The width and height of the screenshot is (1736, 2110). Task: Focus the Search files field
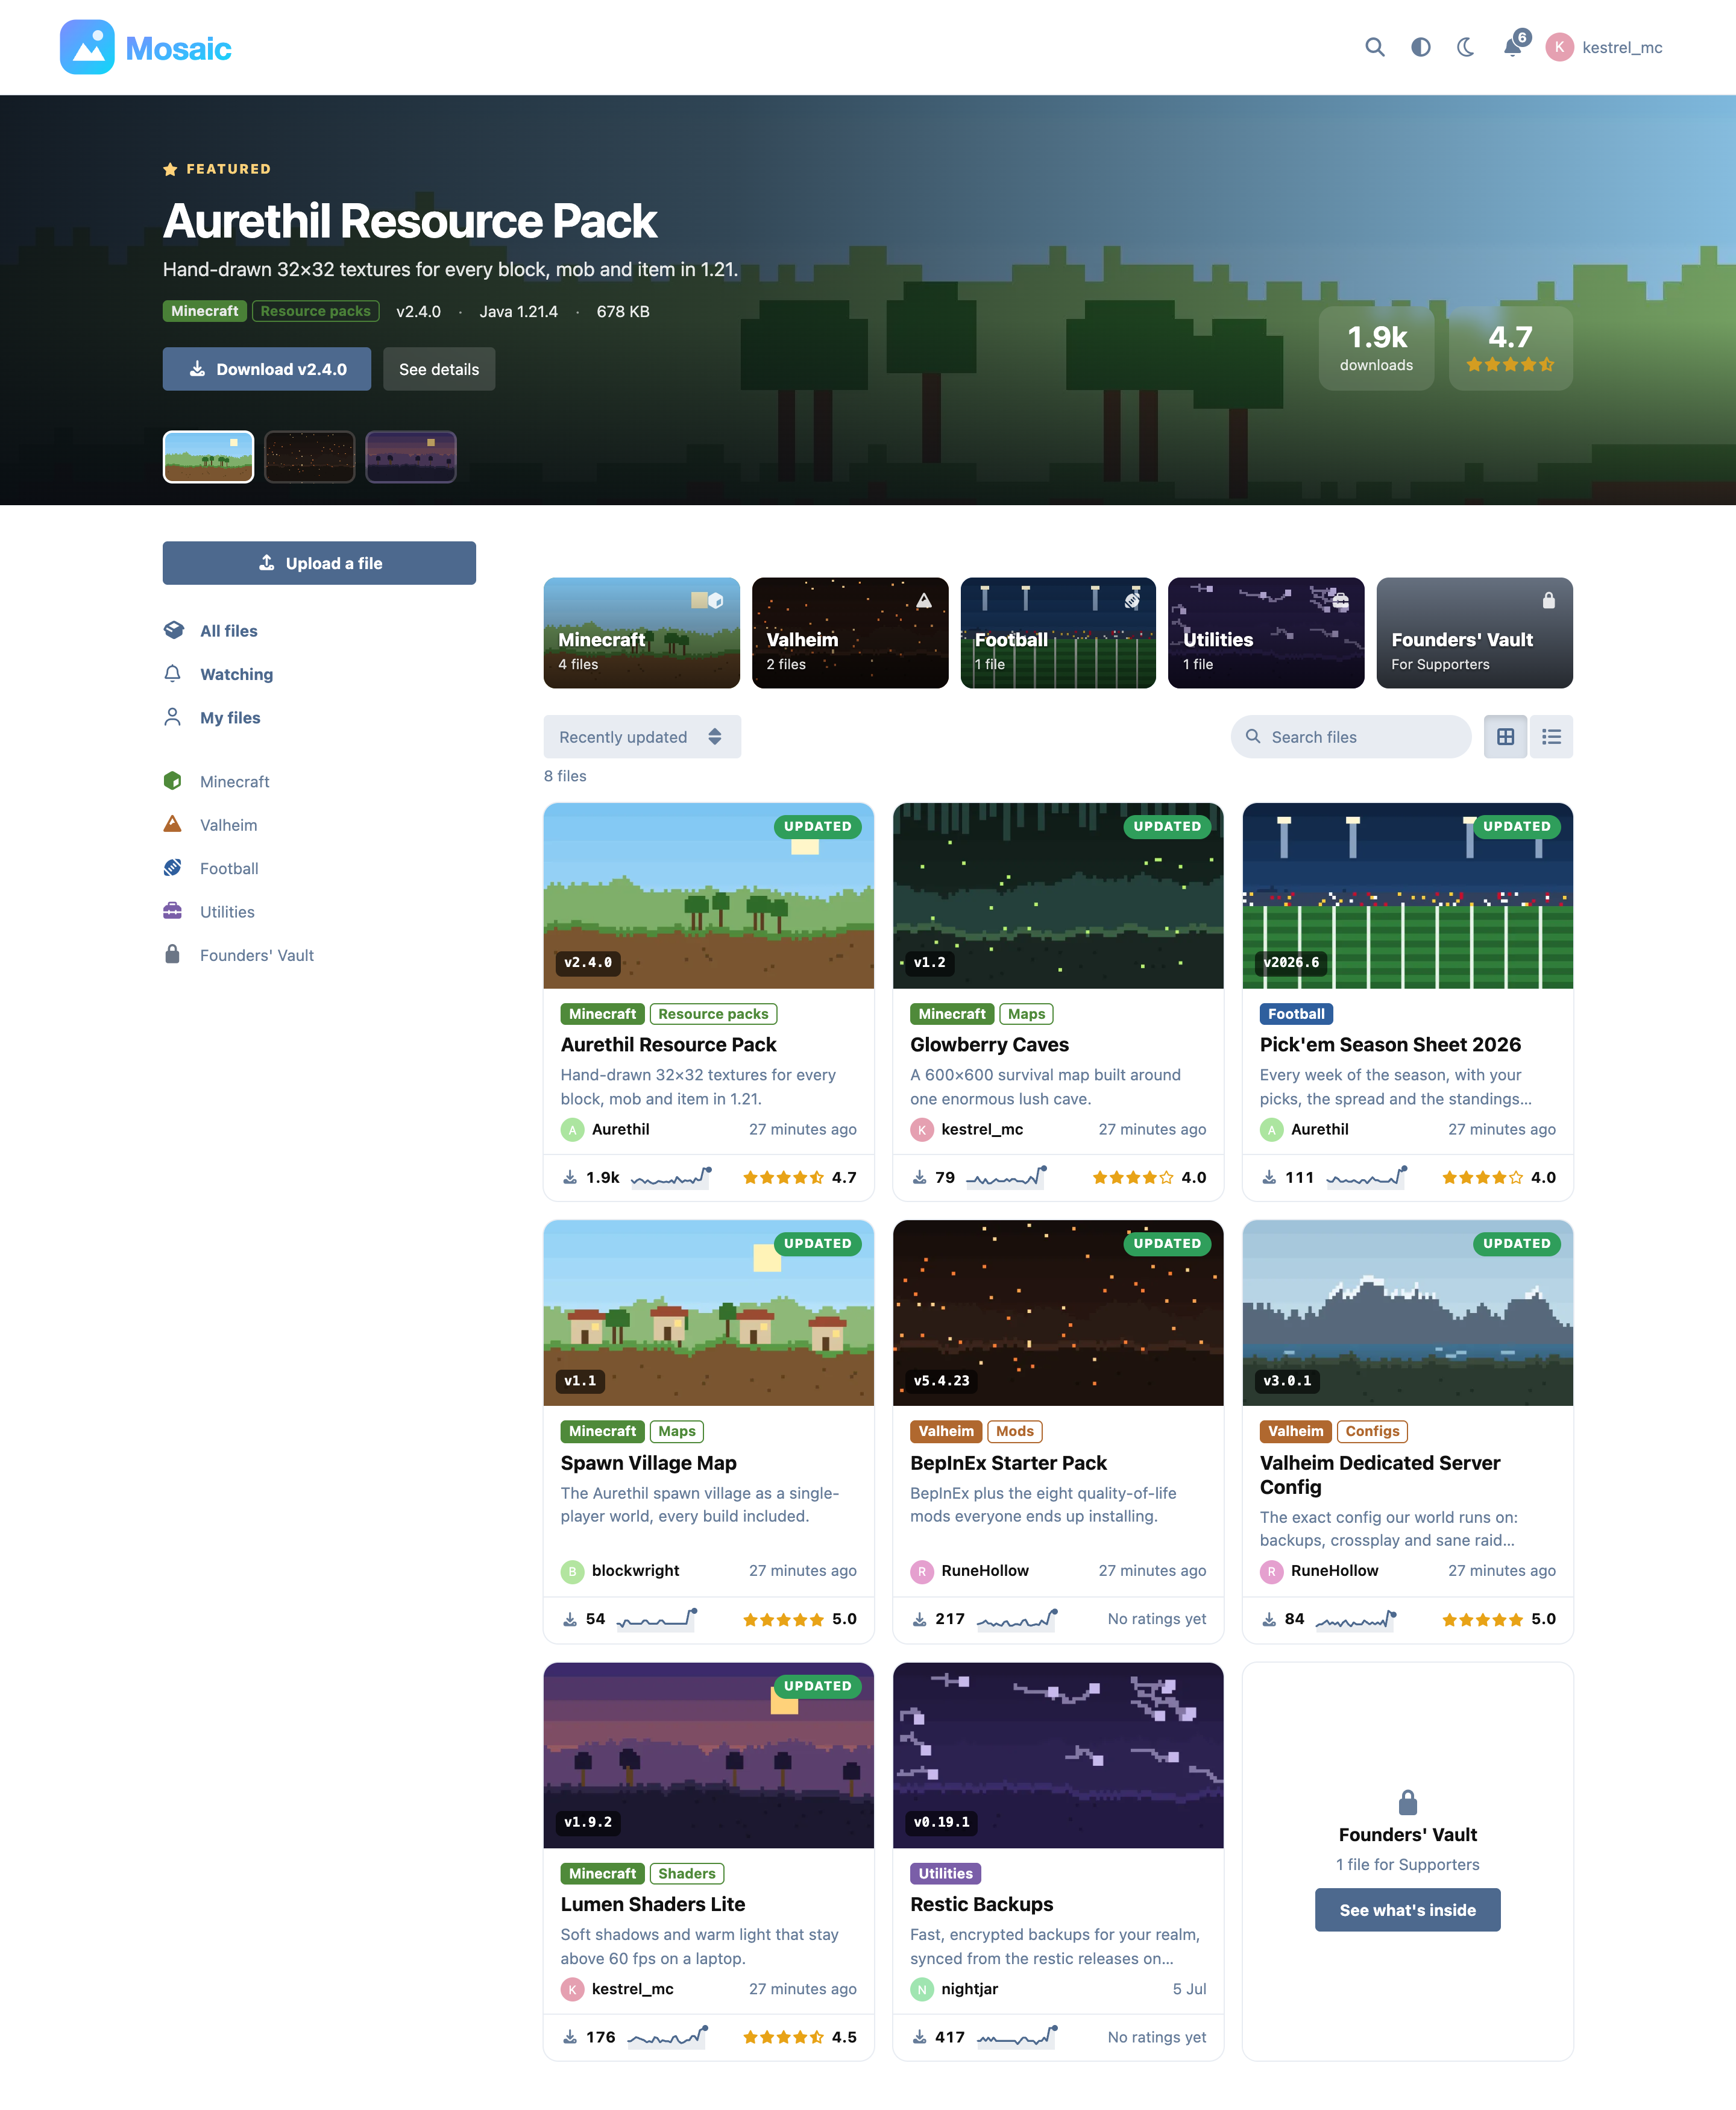pyautogui.click(x=1351, y=737)
